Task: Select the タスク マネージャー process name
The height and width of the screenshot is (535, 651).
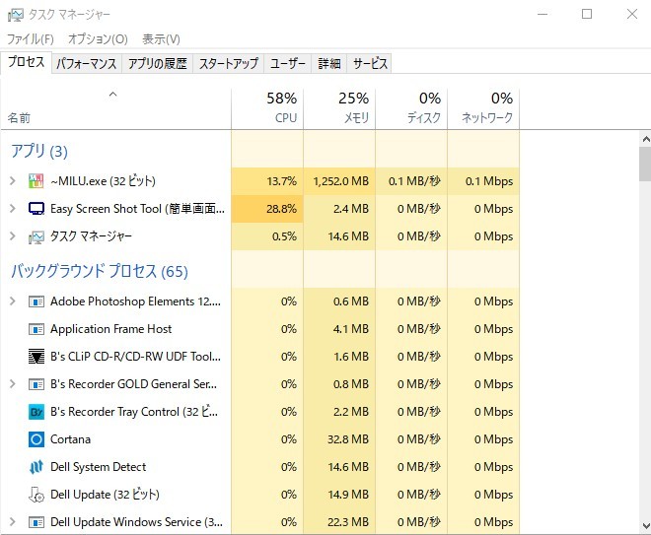Action: pyautogui.click(x=91, y=236)
